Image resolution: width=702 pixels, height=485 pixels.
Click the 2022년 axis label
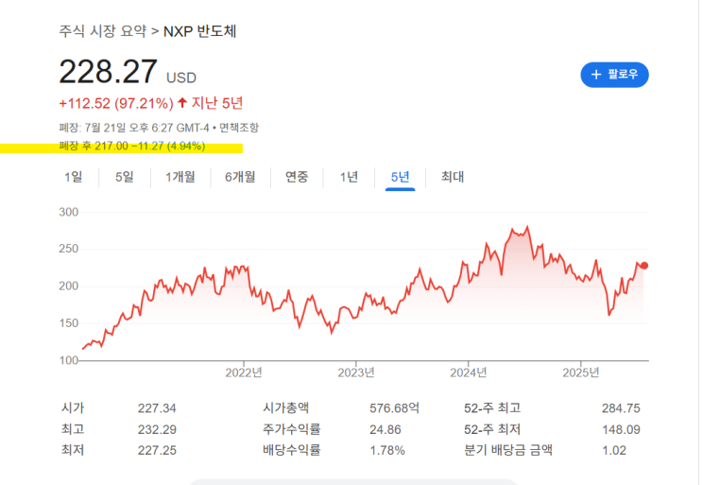tap(244, 372)
